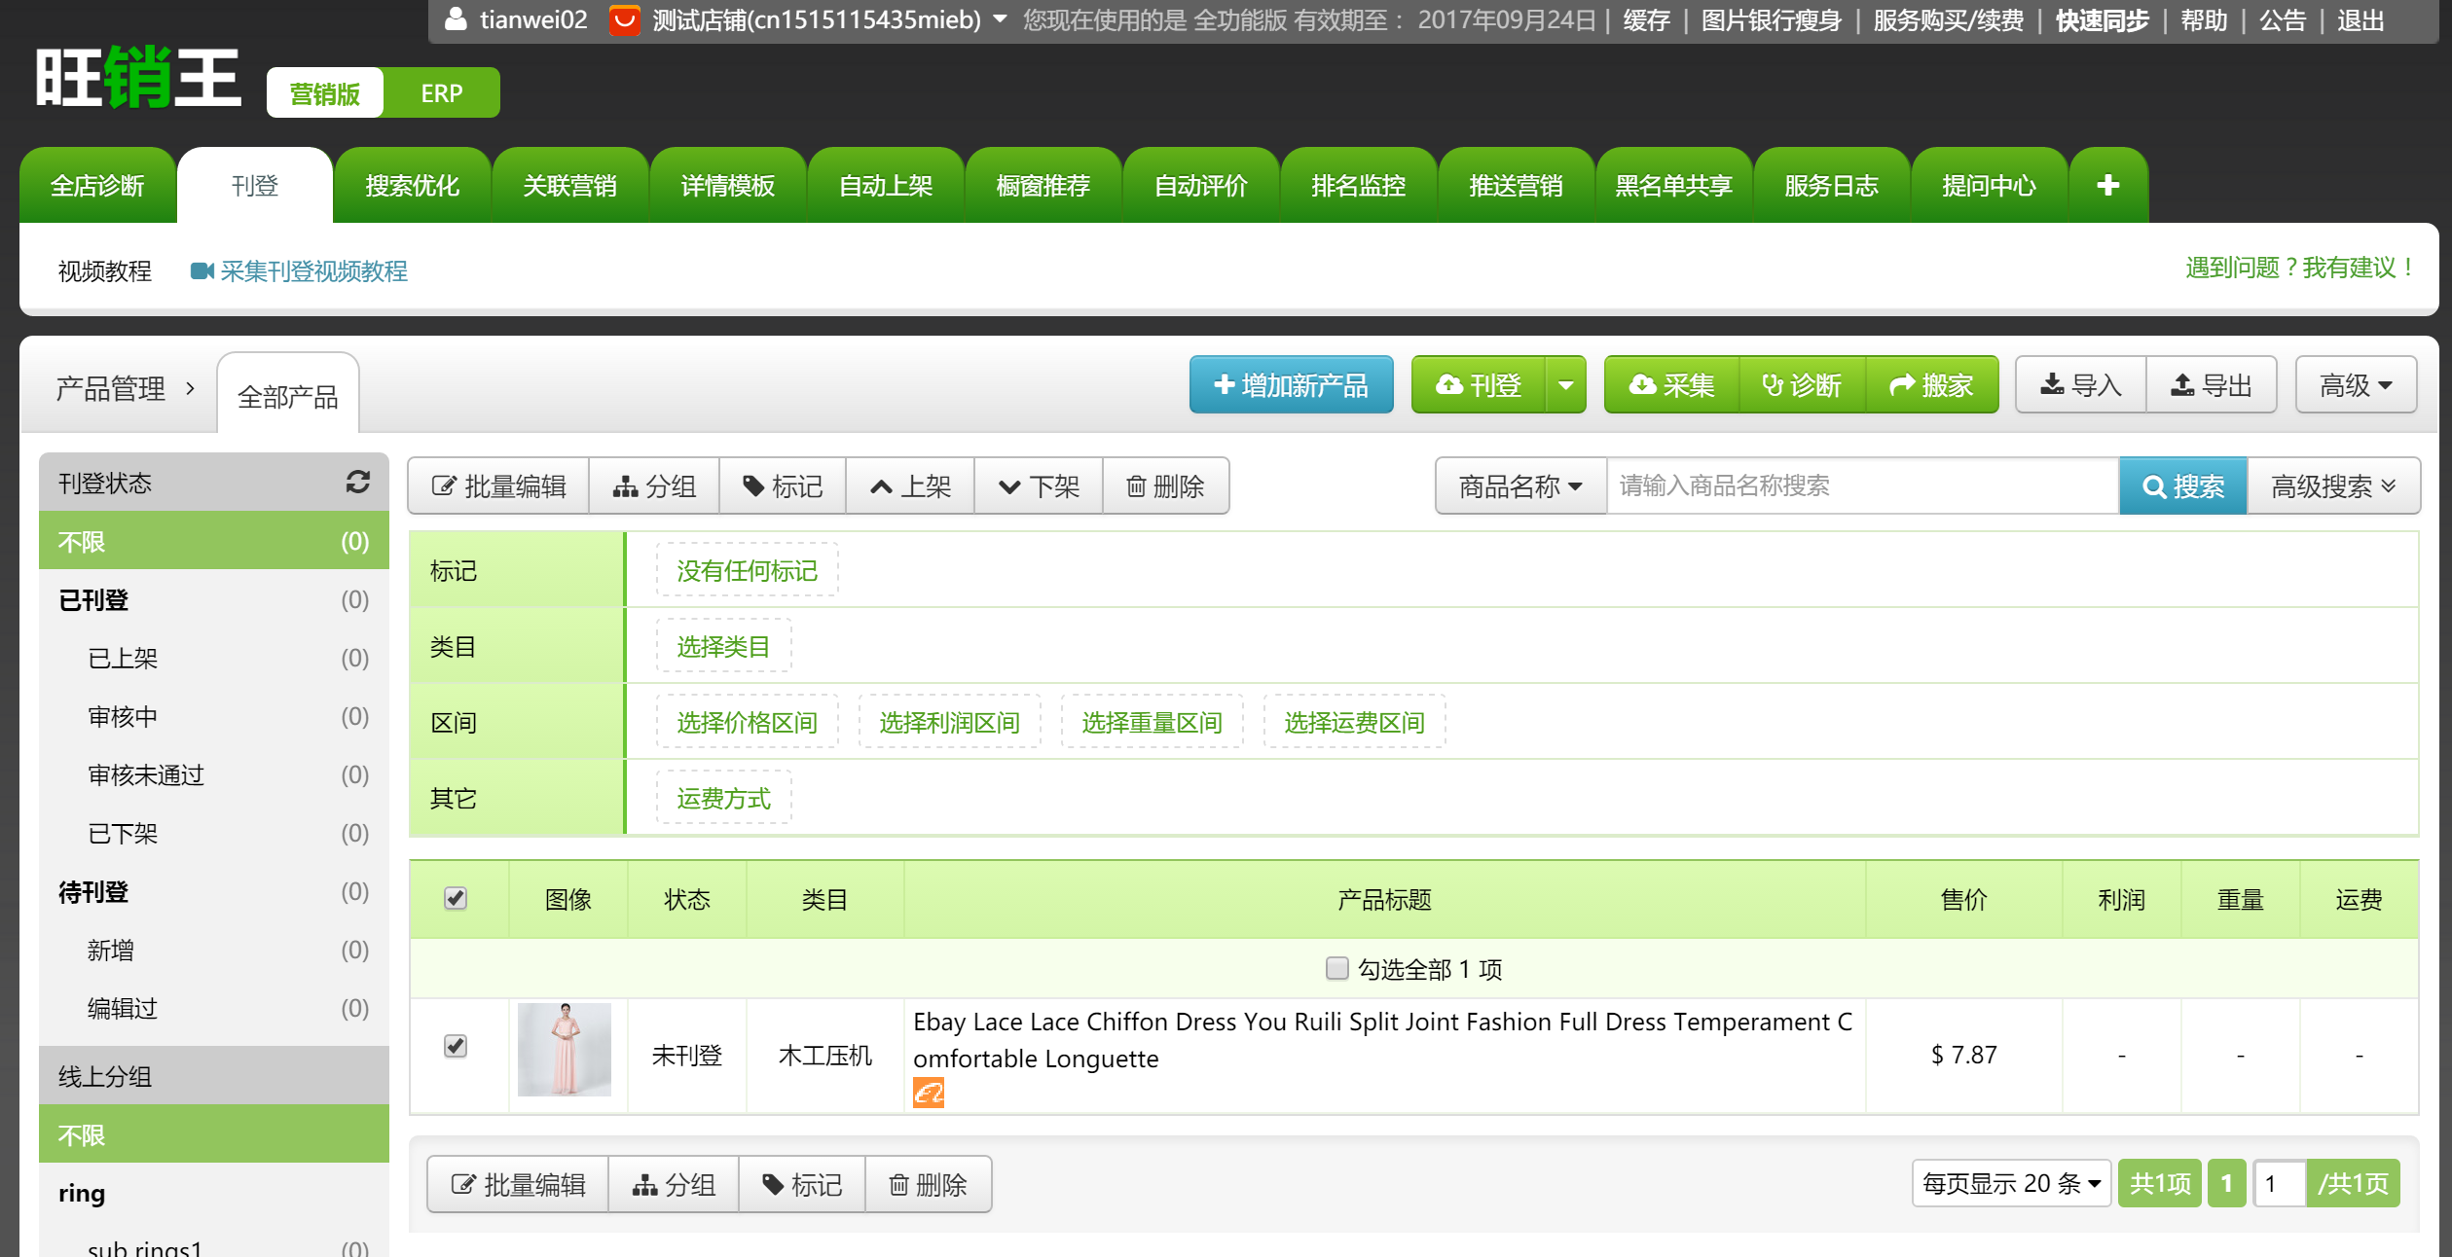Image resolution: width=2452 pixels, height=1257 pixels.
Task: Click 遇到问题？我有建议！ link
Action: coord(2301,268)
